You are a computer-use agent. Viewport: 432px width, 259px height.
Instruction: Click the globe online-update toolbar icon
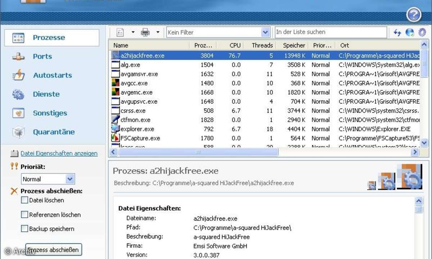(410, 32)
